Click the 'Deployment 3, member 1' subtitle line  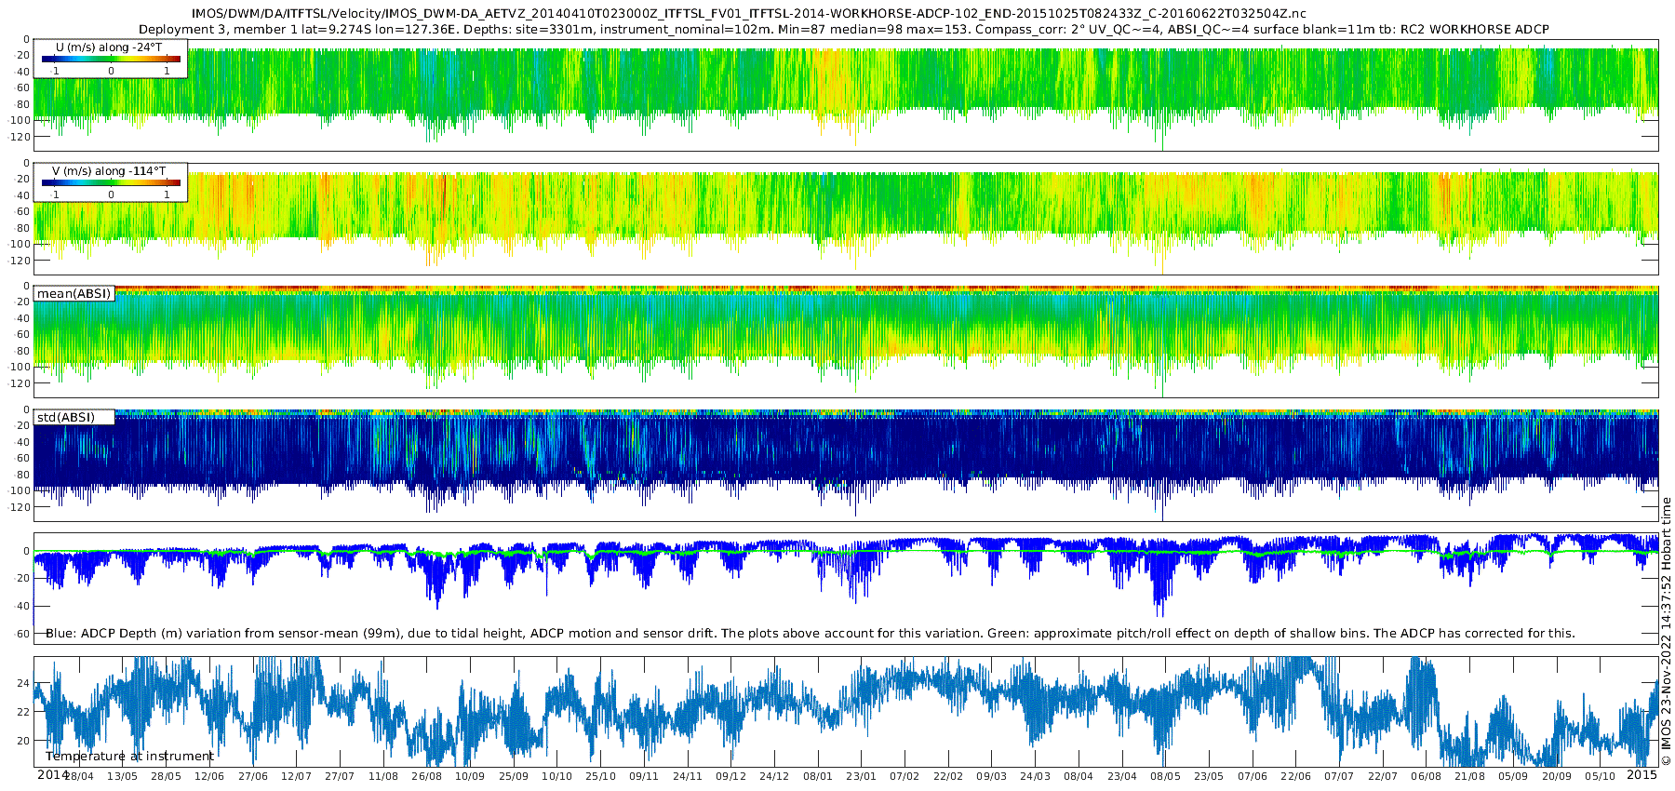pyautogui.click(x=844, y=29)
